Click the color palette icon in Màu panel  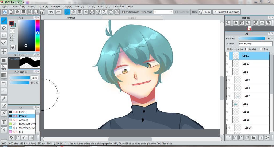click(x=13, y=47)
